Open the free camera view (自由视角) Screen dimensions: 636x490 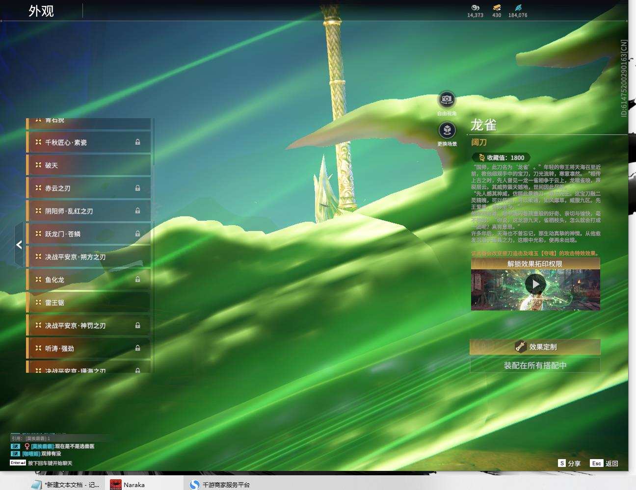pyautogui.click(x=447, y=100)
